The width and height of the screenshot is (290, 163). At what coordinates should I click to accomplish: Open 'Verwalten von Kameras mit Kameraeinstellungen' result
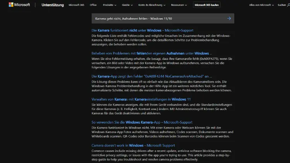click(141, 99)
